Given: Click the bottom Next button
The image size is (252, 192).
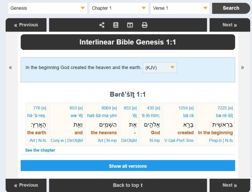Looking at the screenshot, I should [x=230, y=185].
